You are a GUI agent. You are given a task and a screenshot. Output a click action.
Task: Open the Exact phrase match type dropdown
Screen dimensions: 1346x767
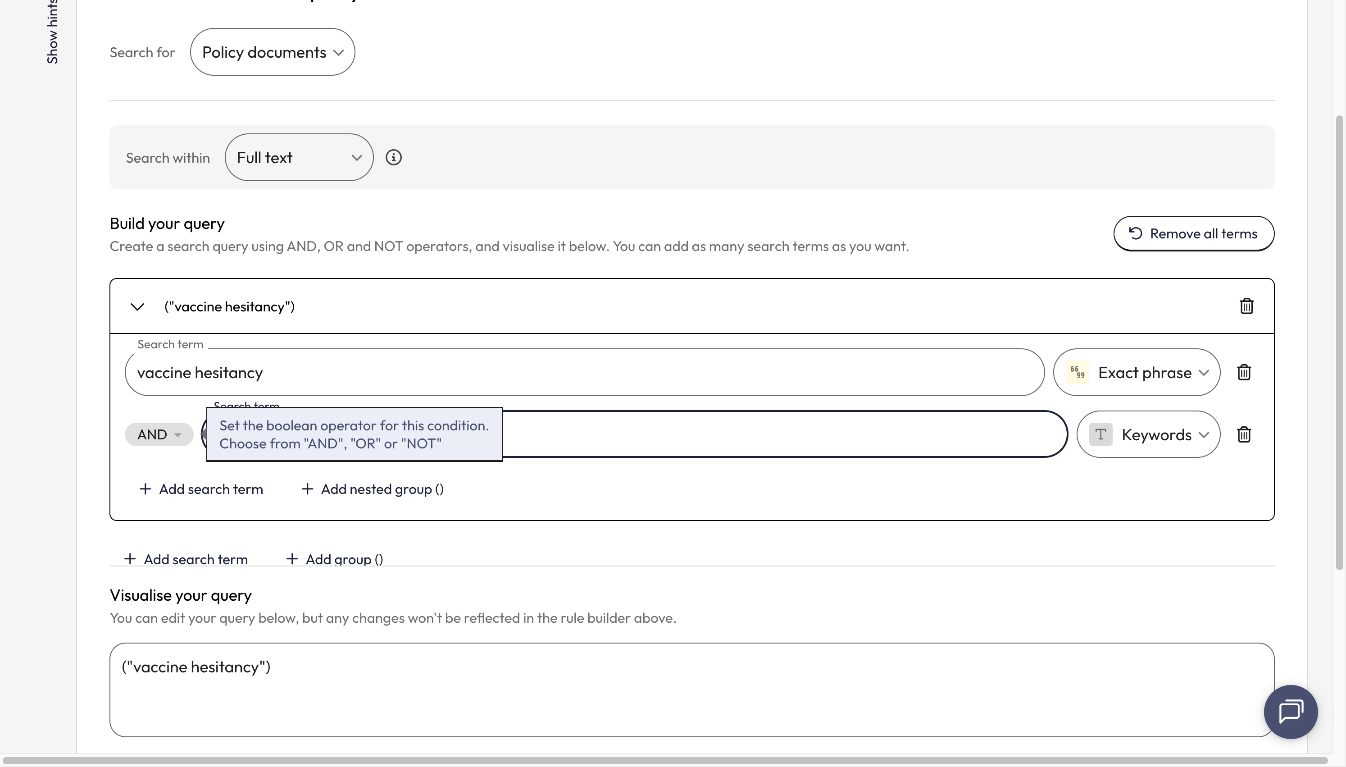(x=1136, y=372)
